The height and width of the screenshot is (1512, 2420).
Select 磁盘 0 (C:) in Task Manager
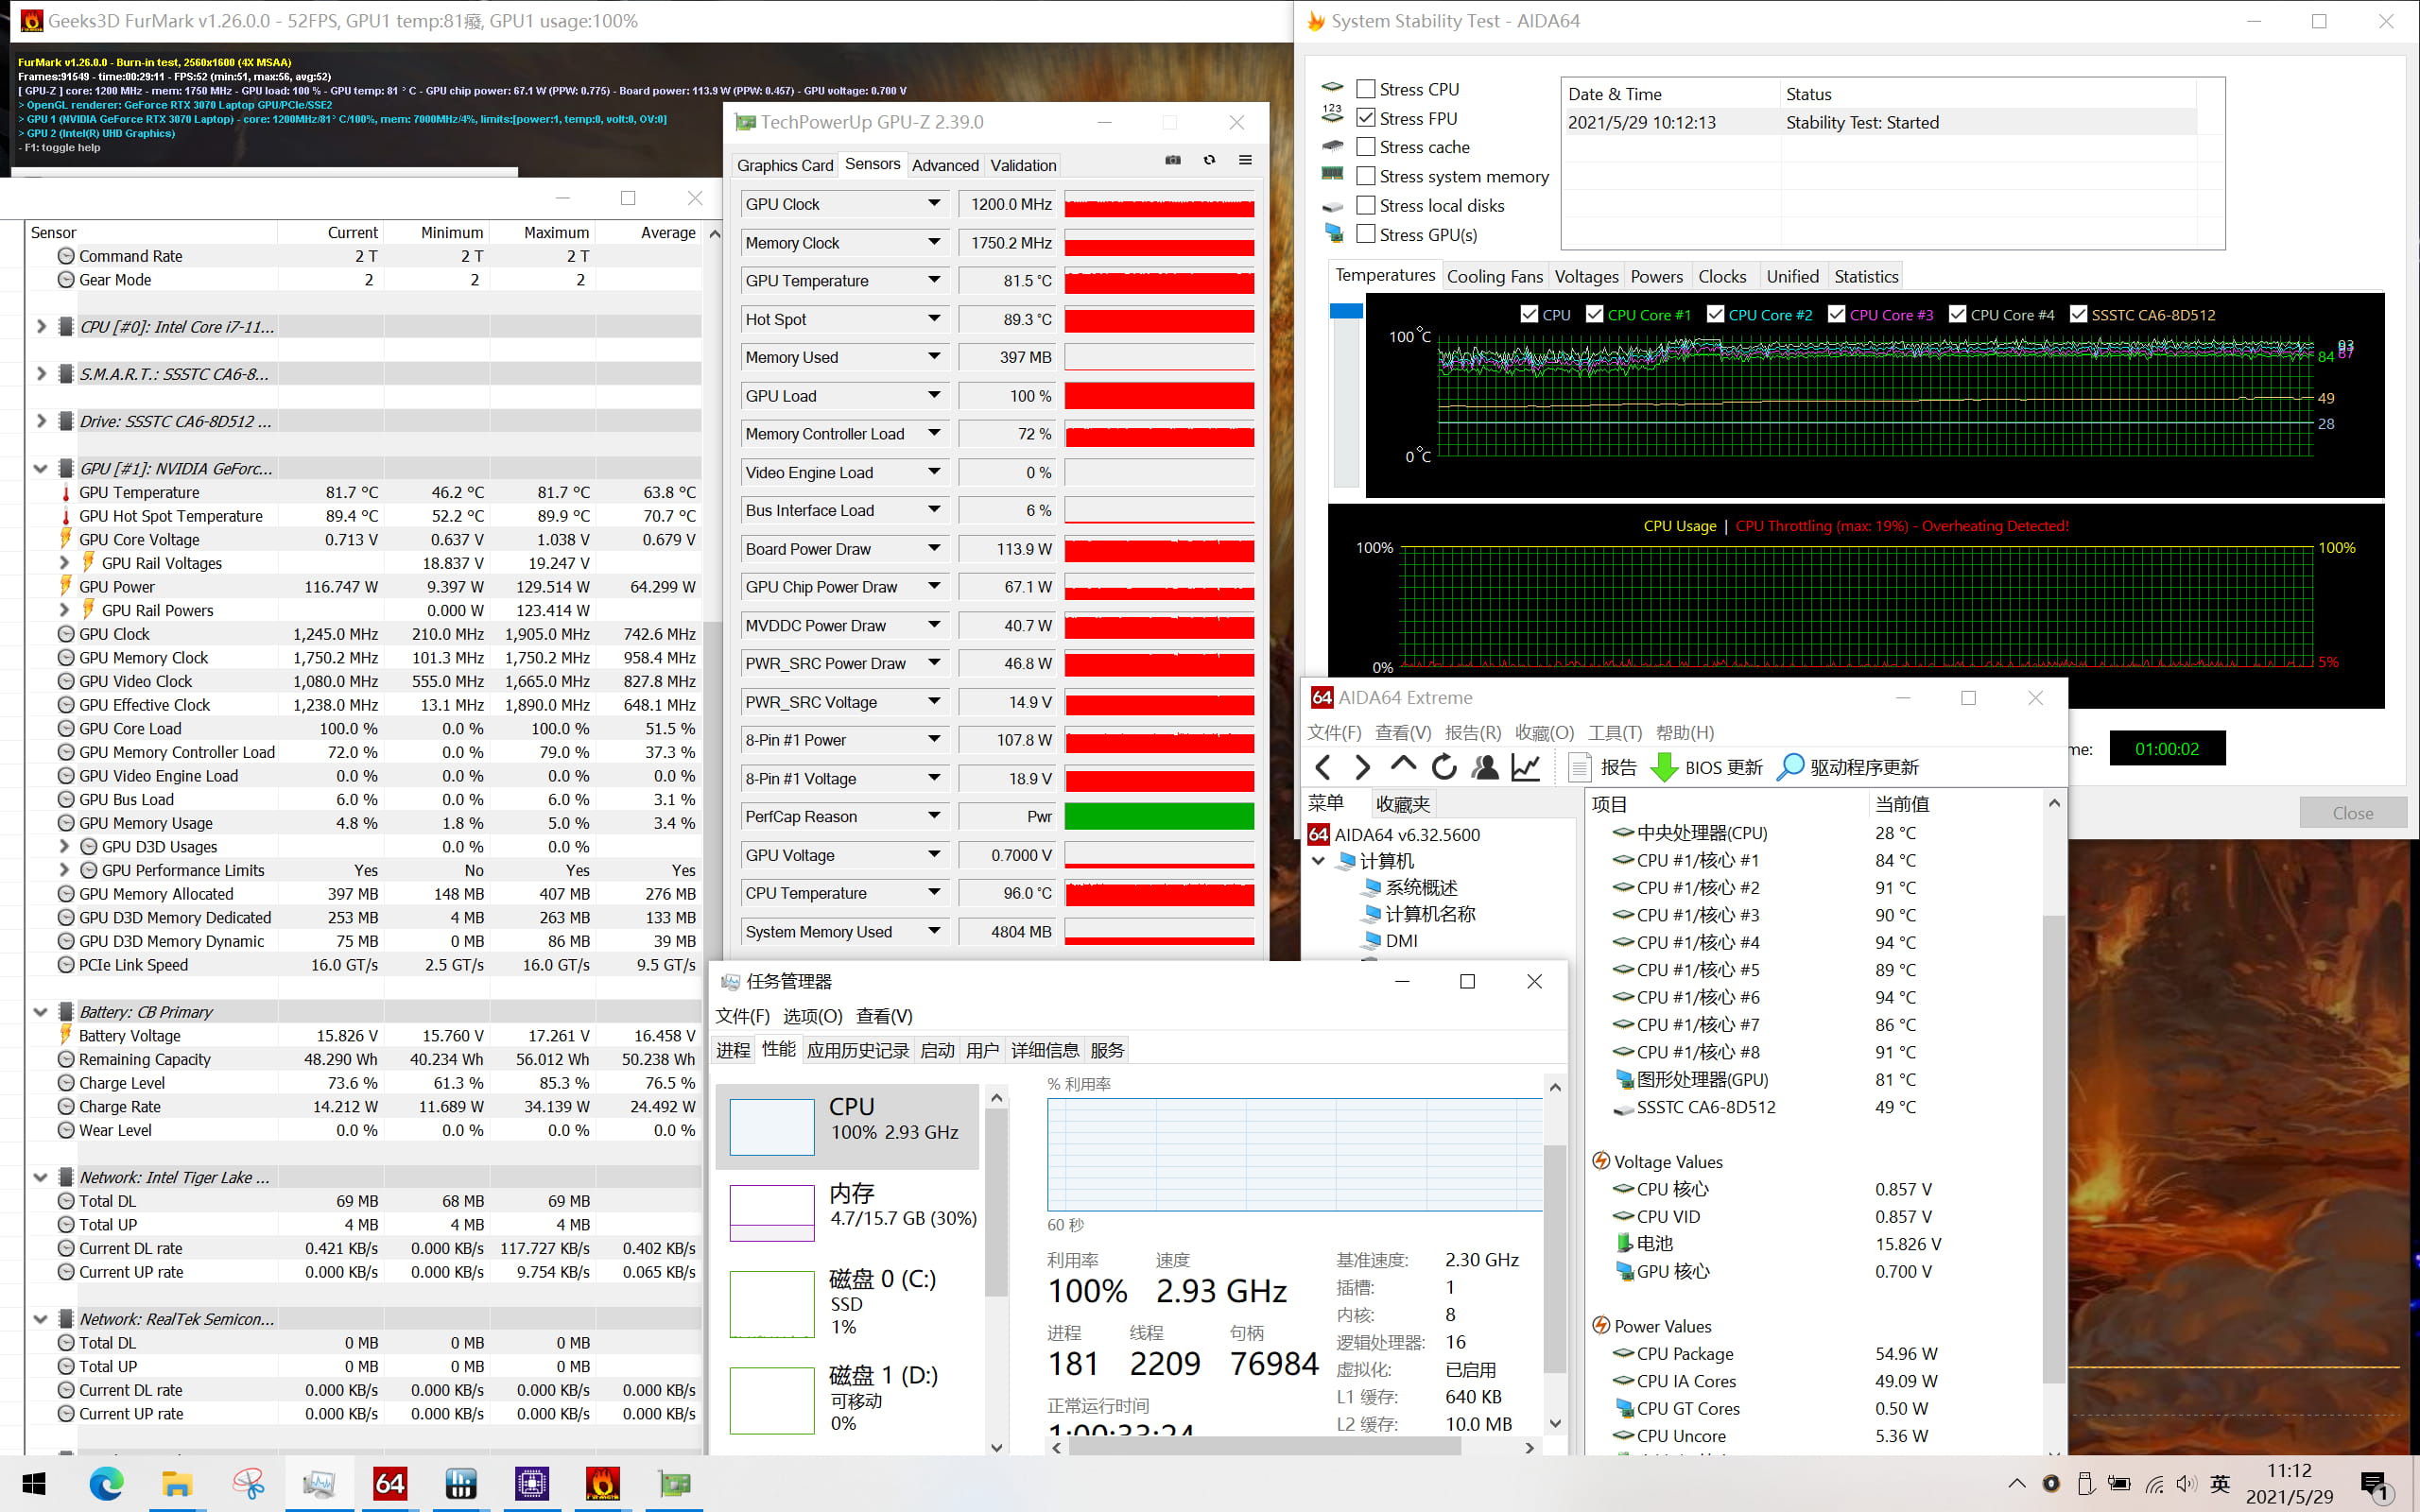click(848, 1302)
